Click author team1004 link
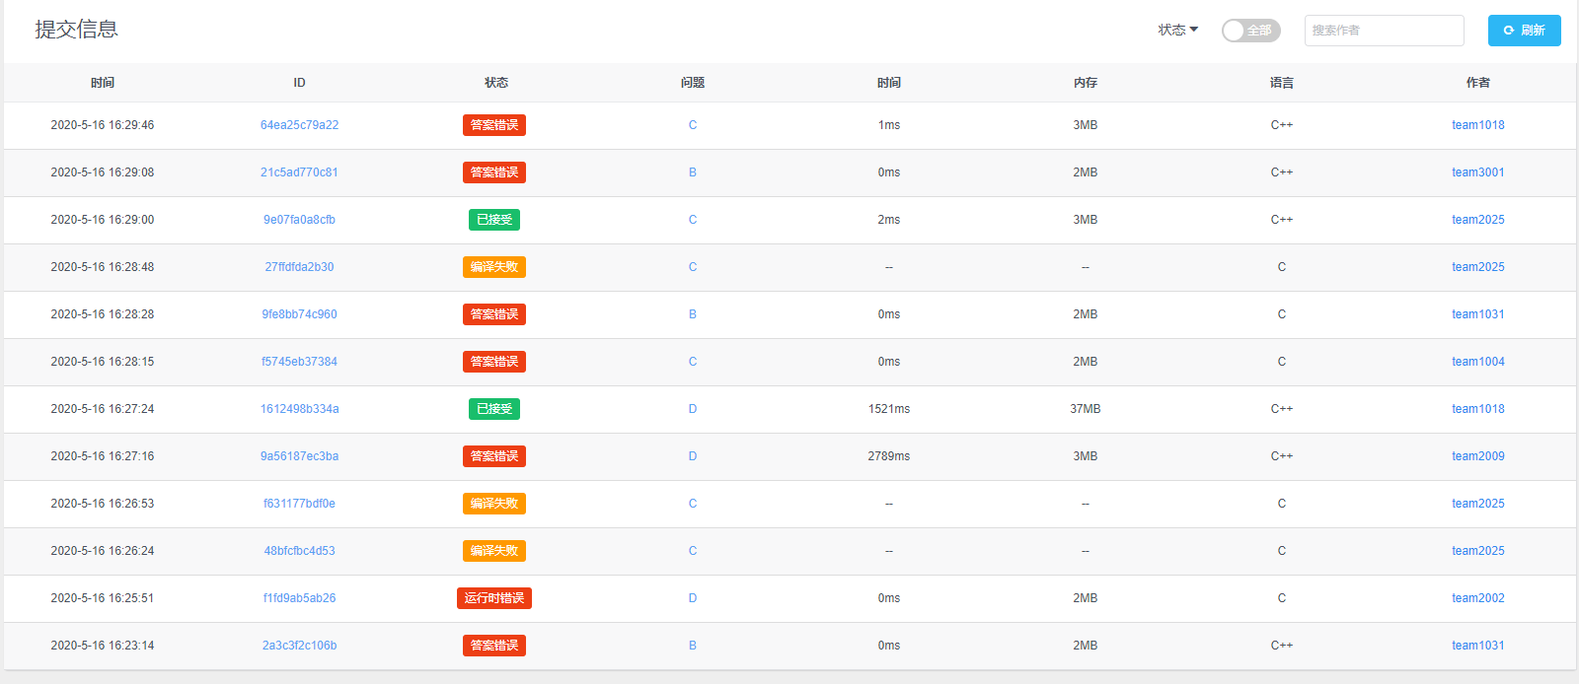The image size is (1579, 684). (x=1477, y=362)
